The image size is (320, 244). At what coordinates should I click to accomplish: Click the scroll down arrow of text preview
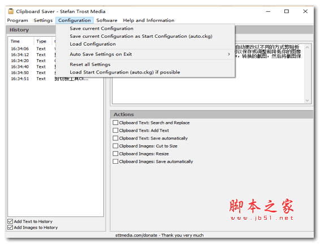[307, 101]
